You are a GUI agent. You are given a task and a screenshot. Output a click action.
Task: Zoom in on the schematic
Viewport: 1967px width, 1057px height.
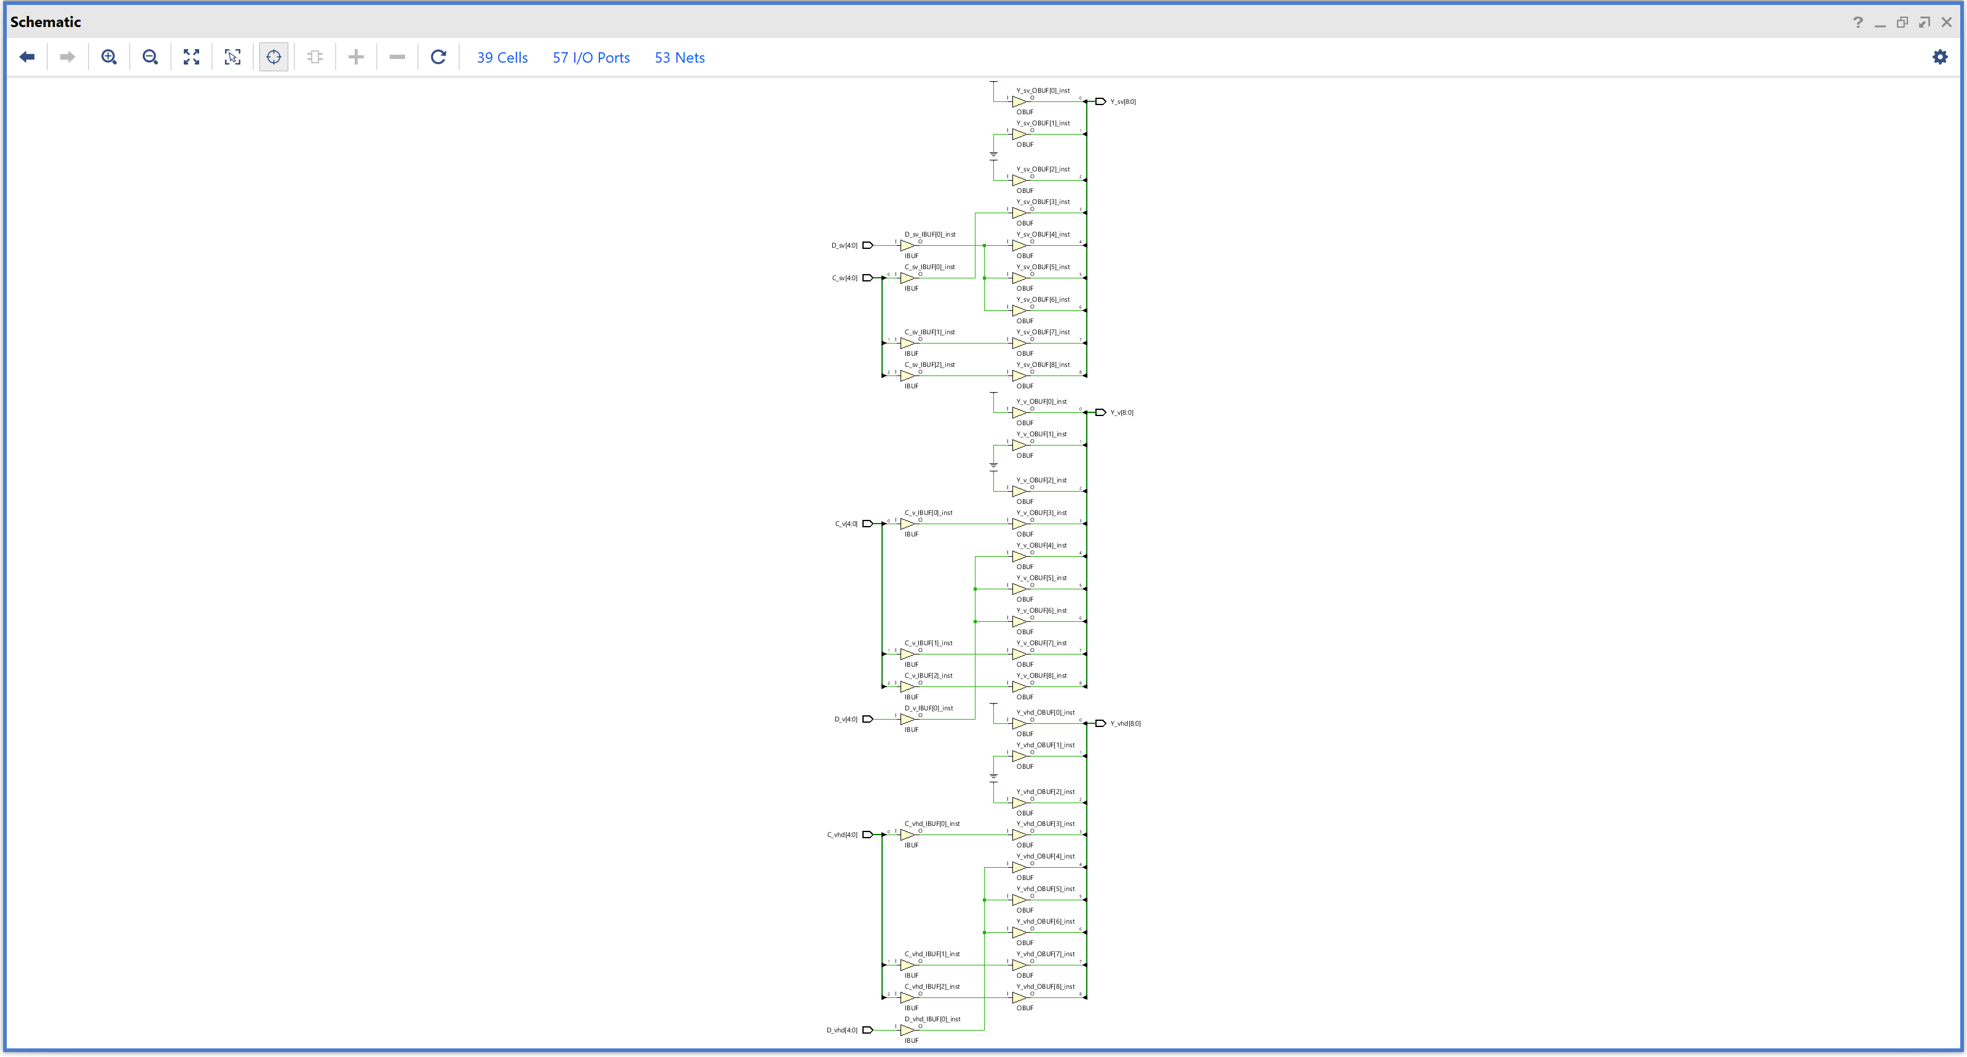(x=108, y=57)
